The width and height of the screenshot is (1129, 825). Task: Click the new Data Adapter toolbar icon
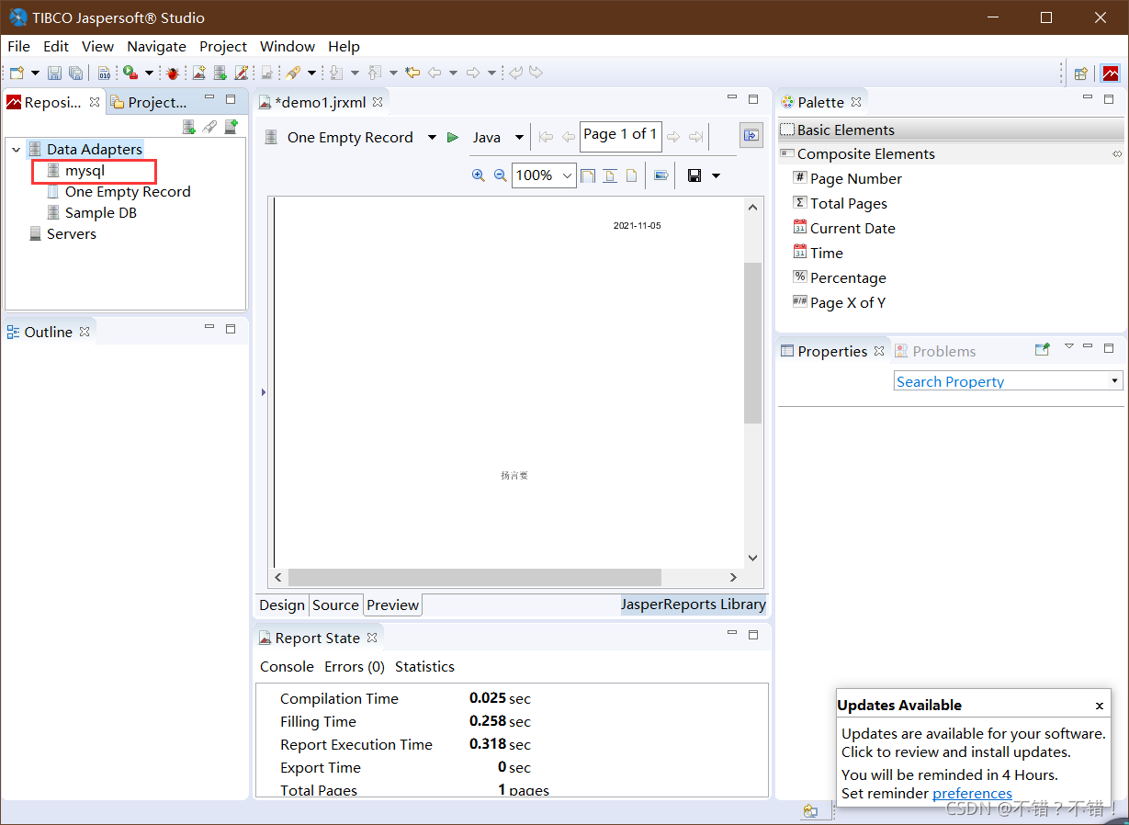click(220, 73)
